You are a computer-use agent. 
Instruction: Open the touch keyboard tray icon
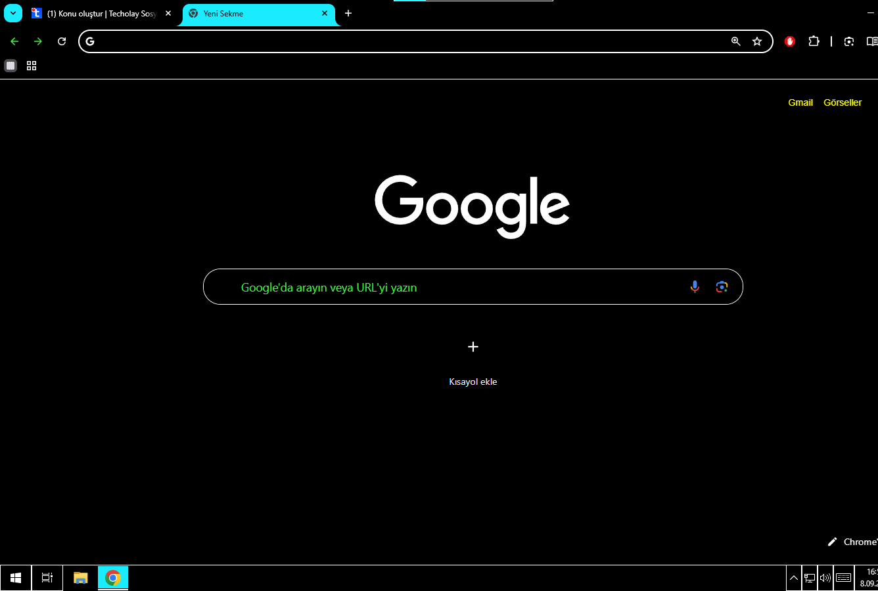pos(844,578)
